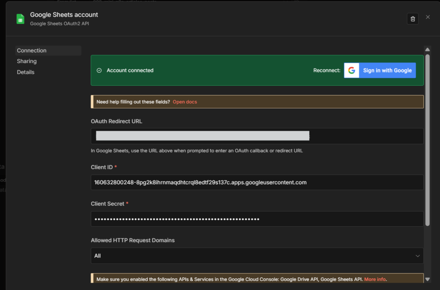Close the Google Sheets account dialog
The width and height of the screenshot is (440, 290).
click(x=428, y=17)
